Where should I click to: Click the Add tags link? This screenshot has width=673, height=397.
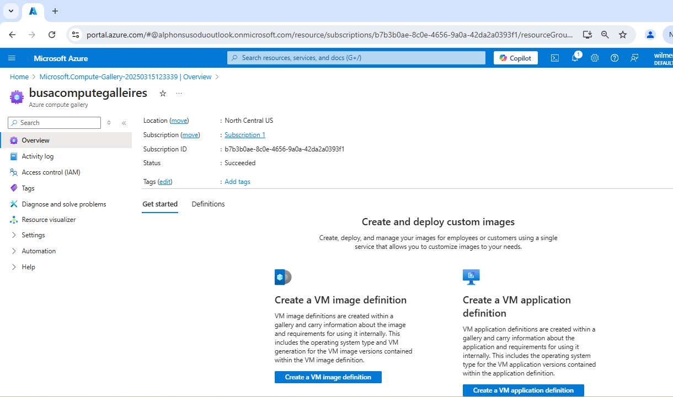[238, 182]
